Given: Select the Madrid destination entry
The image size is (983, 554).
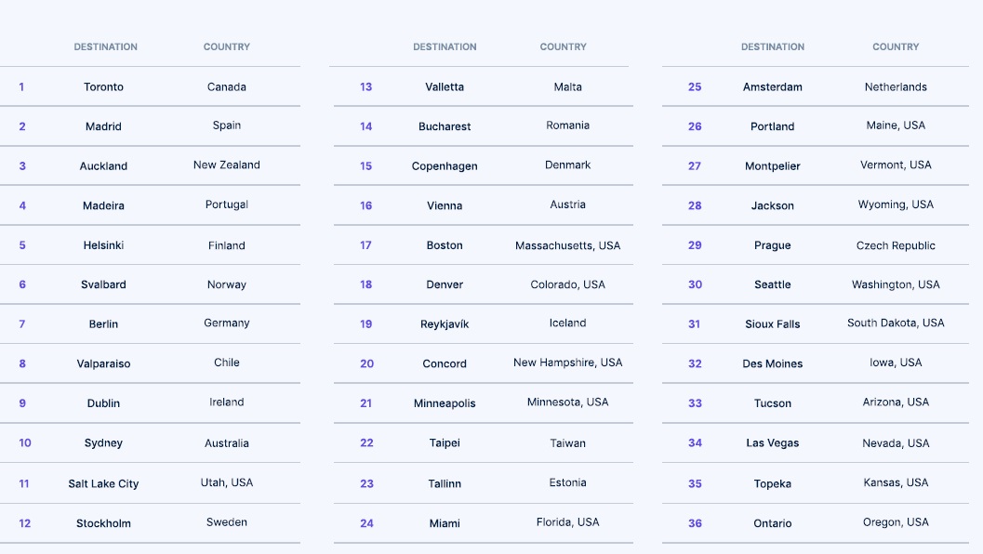Looking at the screenshot, I should (103, 126).
